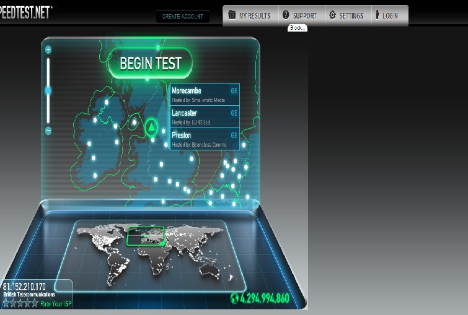This screenshot has height=315, width=468.
Task: Click the Speedtest.net logo
Action: pos(25,12)
